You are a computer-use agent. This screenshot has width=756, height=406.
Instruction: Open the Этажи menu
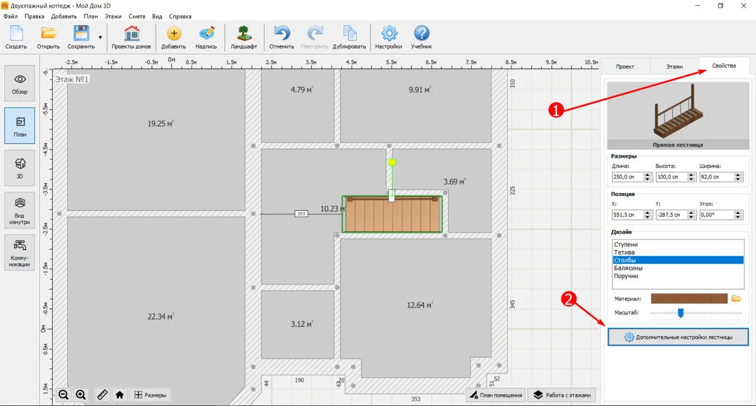(x=113, y=16)
